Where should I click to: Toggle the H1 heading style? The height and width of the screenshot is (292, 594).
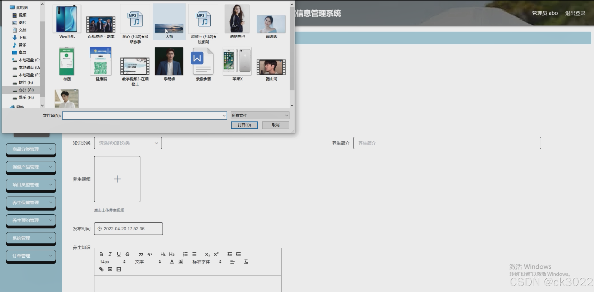(163, 254)
